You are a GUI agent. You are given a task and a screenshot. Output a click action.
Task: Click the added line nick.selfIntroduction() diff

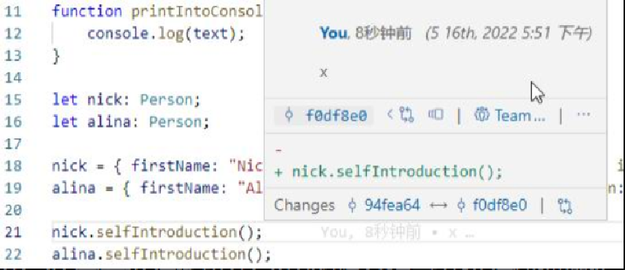pyautogui.click(x=389, y=172)
